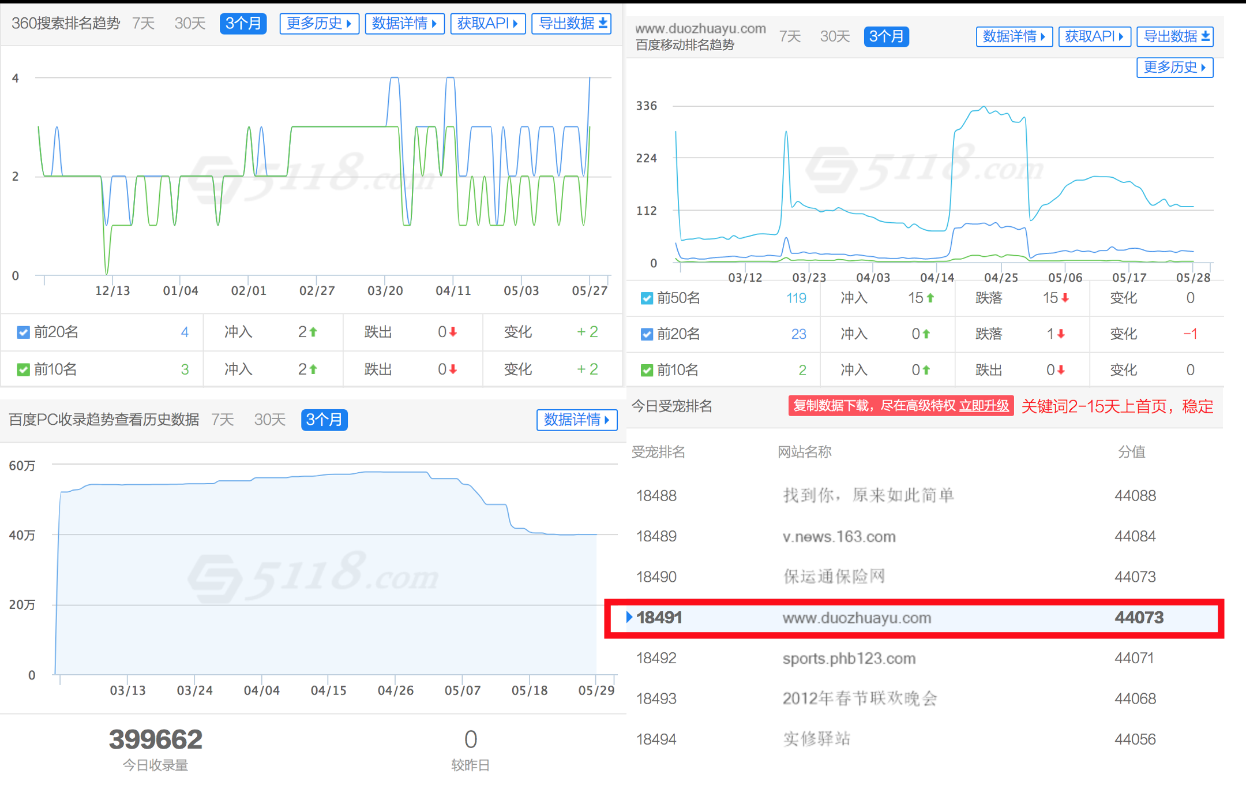The height and width of the screenshot is (800, 1246).
Task: Toggle 前10名 checkbox in Baidu mobile panel
Action: [647, 370]
